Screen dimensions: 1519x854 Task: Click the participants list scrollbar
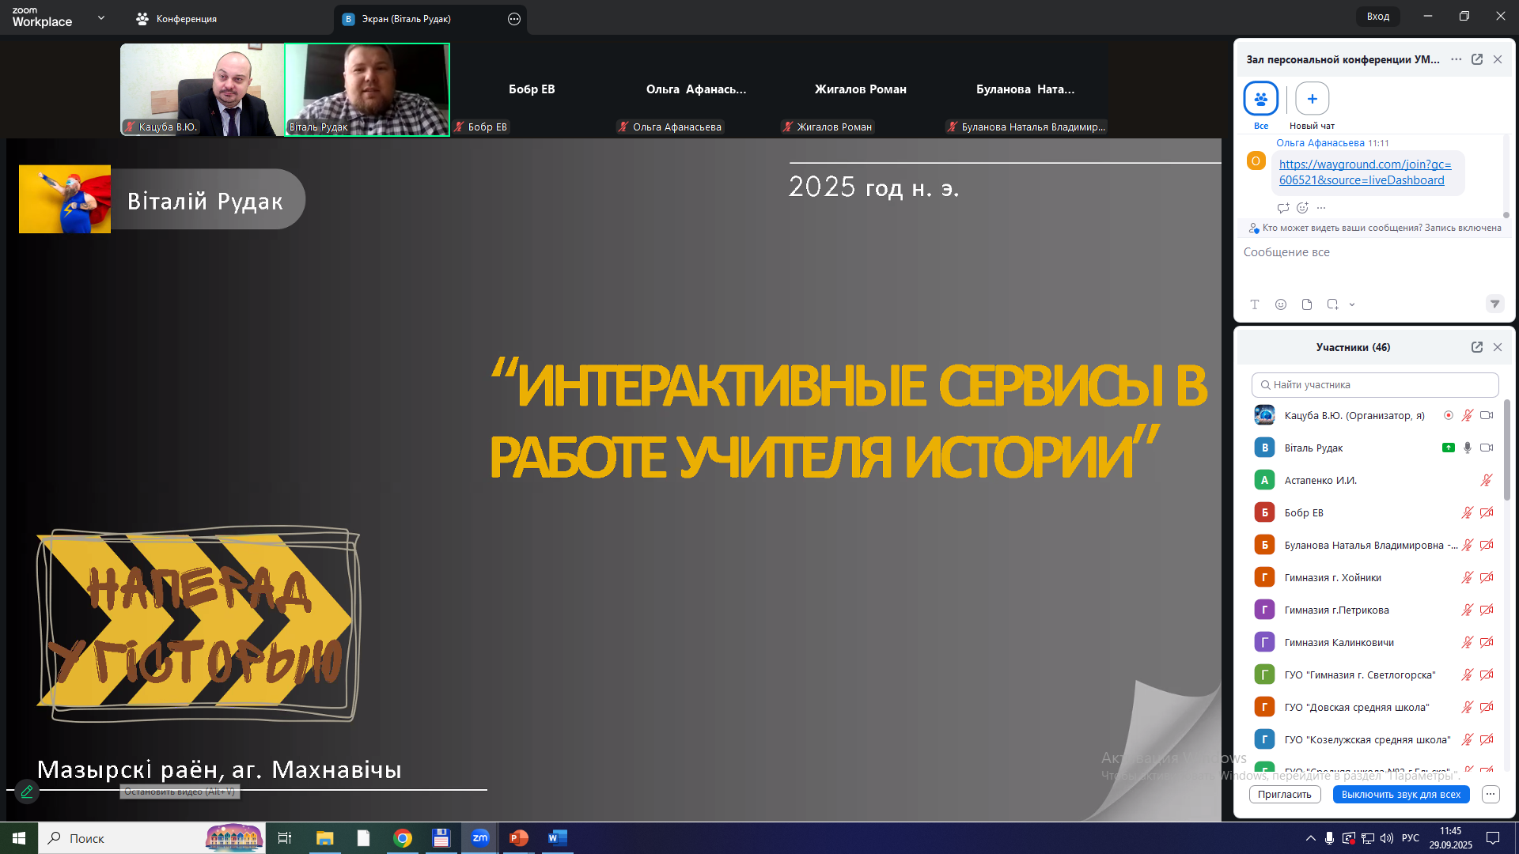[1506, 451]
